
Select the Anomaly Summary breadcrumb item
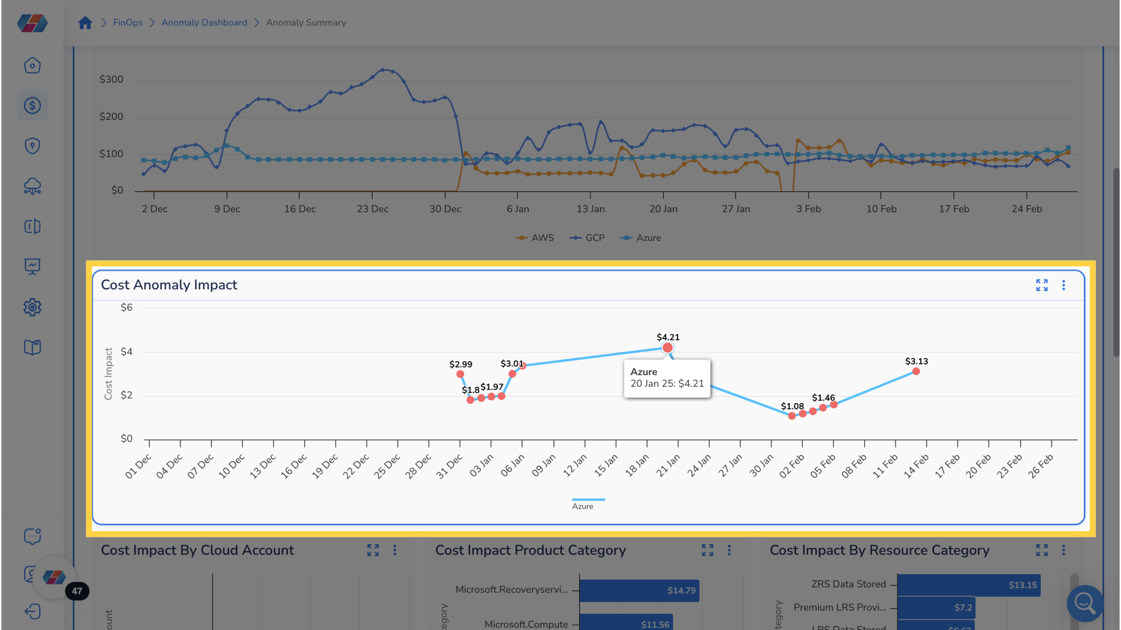tap(306, 22)
